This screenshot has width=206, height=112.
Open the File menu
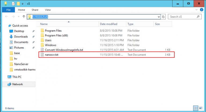(x=8, y=10)
